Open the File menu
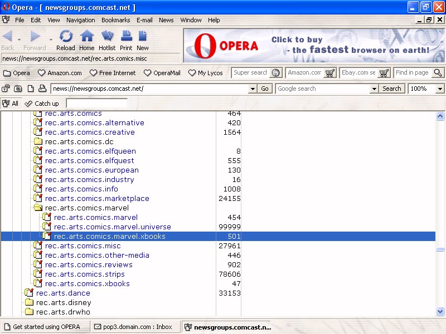 point(20,20)
